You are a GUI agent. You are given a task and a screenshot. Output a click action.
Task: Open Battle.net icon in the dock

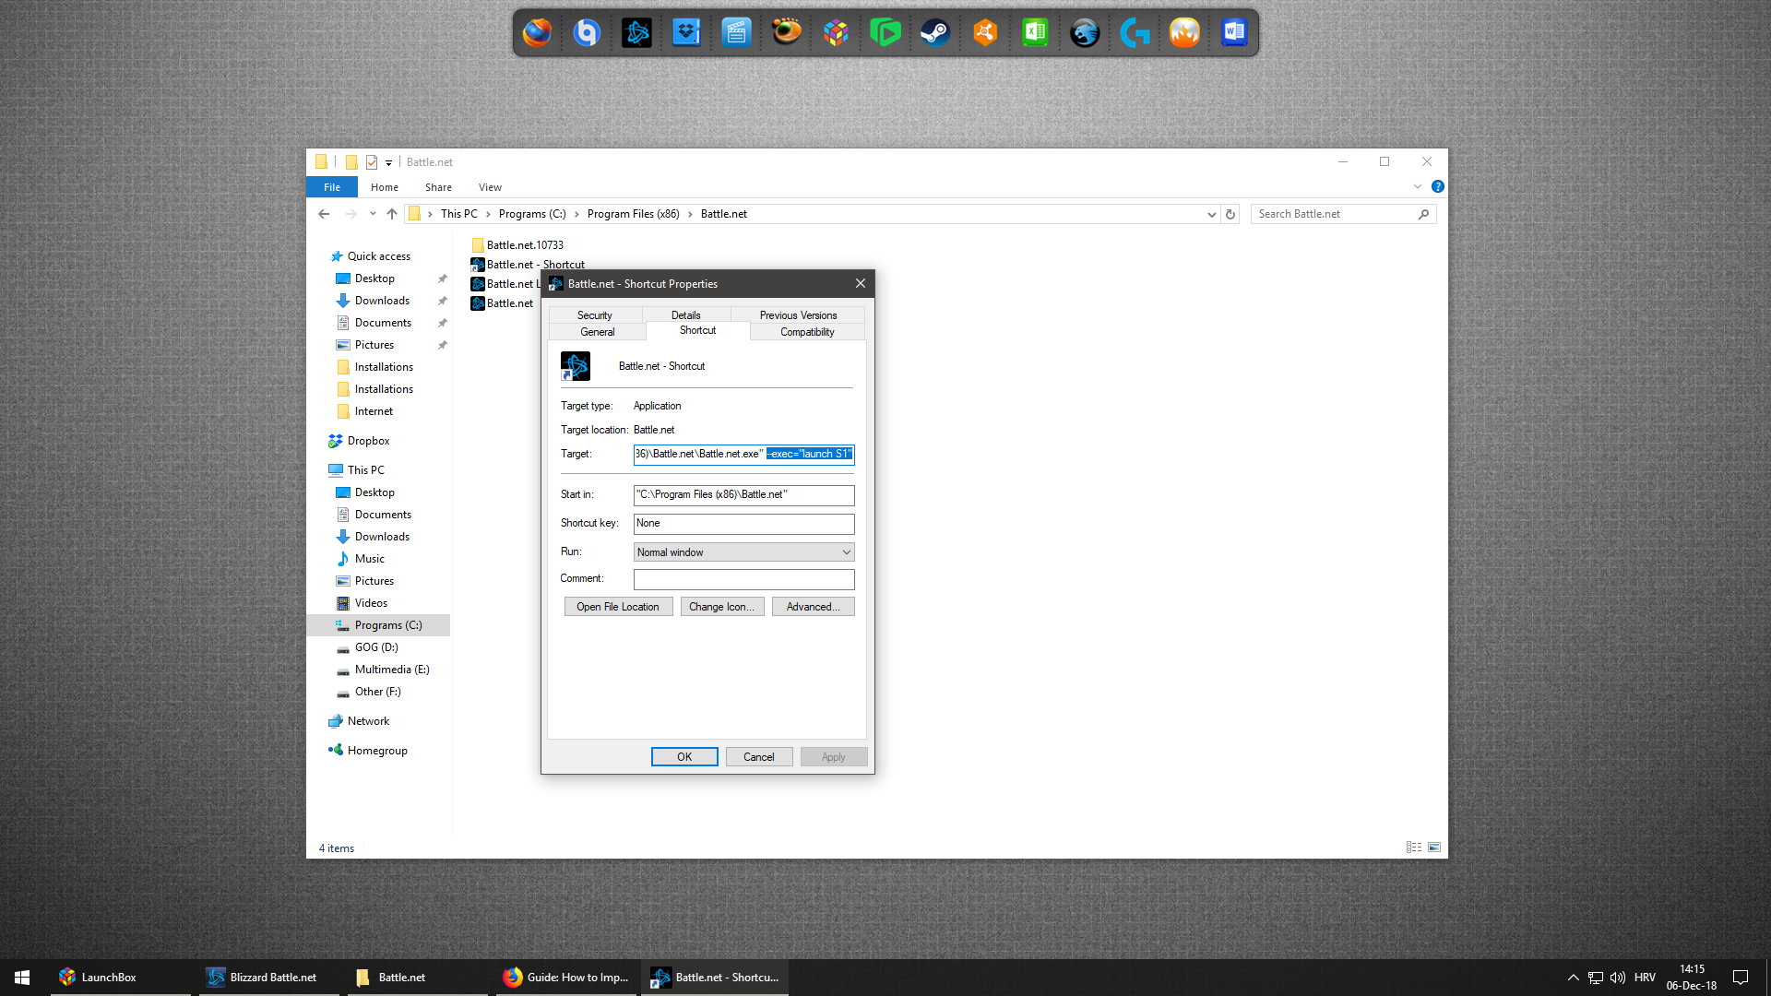pyautogui.click(x=636, y=33)
